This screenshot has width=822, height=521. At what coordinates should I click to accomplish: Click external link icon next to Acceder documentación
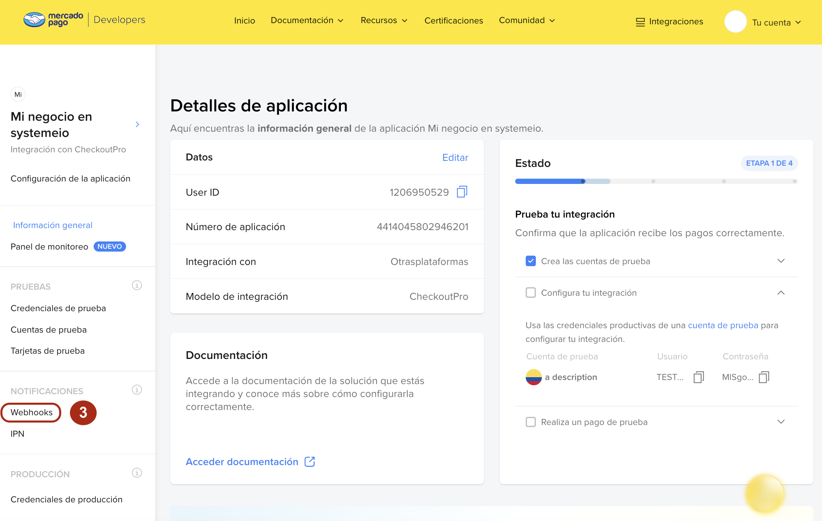click(x=310, y=461)
